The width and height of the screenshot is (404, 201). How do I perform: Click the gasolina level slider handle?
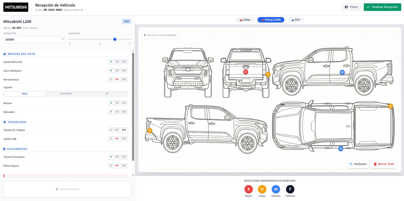(x=115, y=39)
